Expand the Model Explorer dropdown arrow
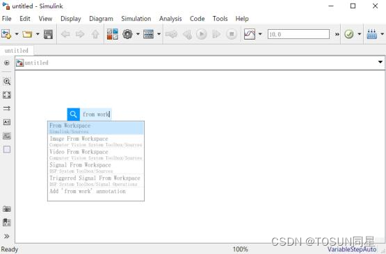 pyautogui.click(x=159, y=34)
